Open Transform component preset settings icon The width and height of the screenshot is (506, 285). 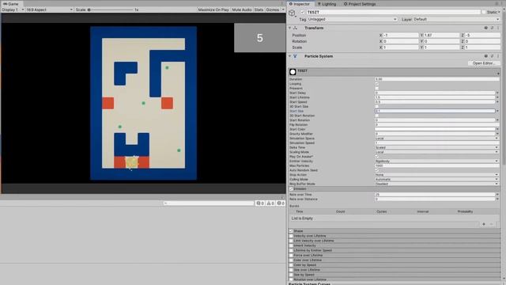click(x=492, y=28)
